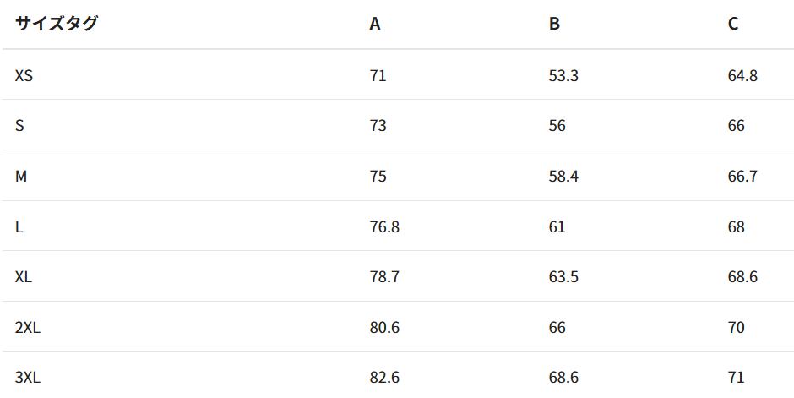Select the 82.6 value in 3XL row
This screenshot has width=794, height=398.
pos(384,377)
